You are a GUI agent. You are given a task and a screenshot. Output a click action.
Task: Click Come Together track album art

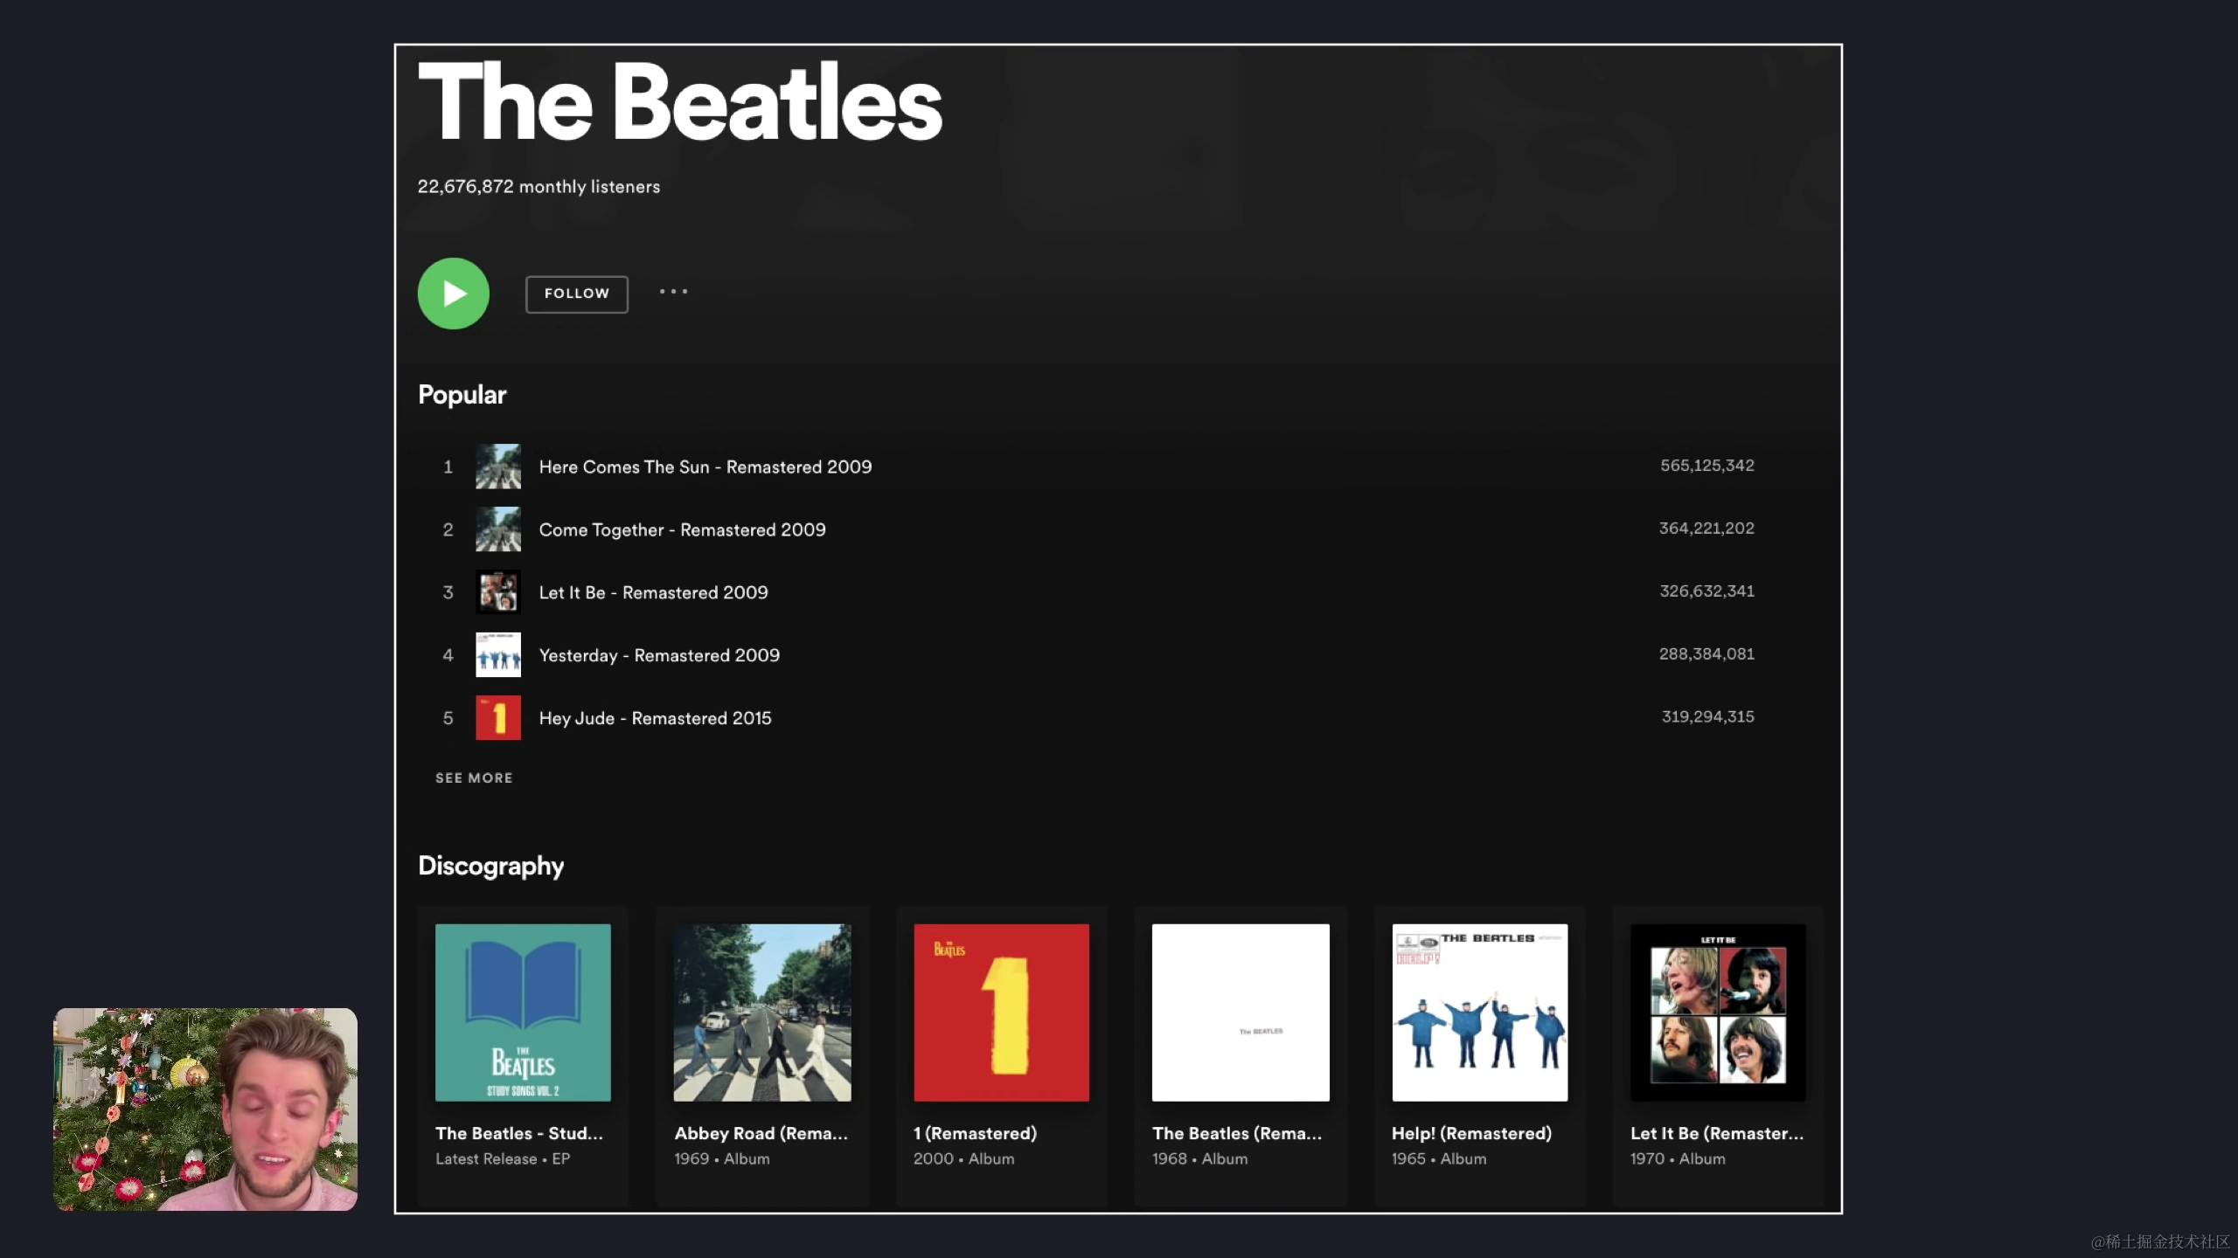497,529
